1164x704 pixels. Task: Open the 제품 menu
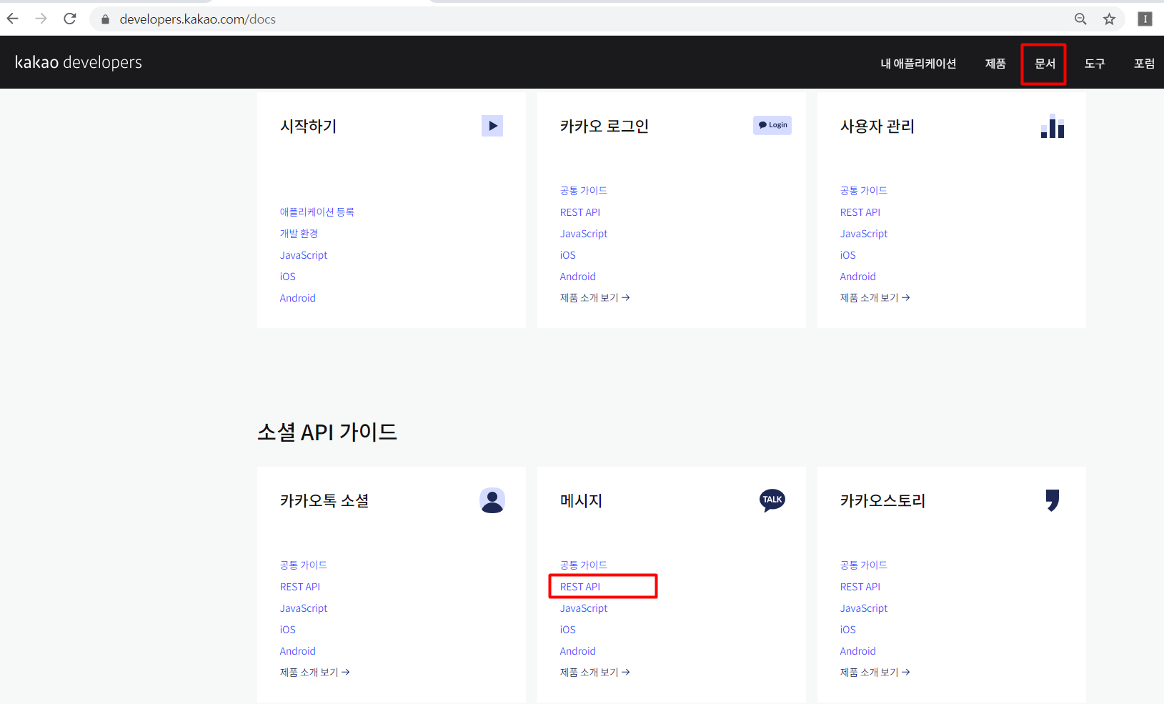pos(995,64)
